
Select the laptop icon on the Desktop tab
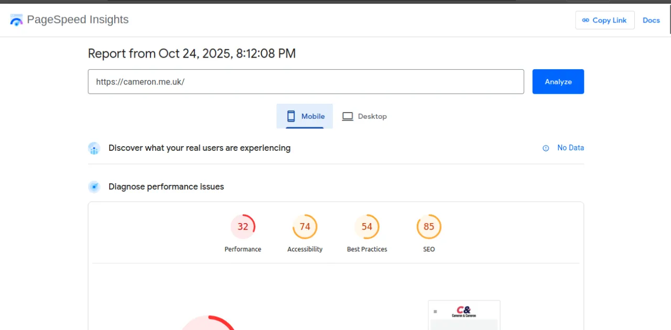tap(348, 116)
